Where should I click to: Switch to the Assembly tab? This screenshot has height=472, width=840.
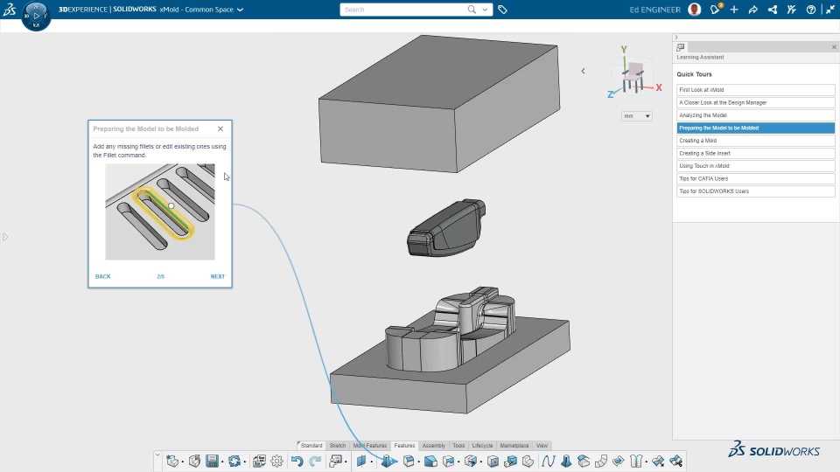pyautogui.click(x=433, y=445)
